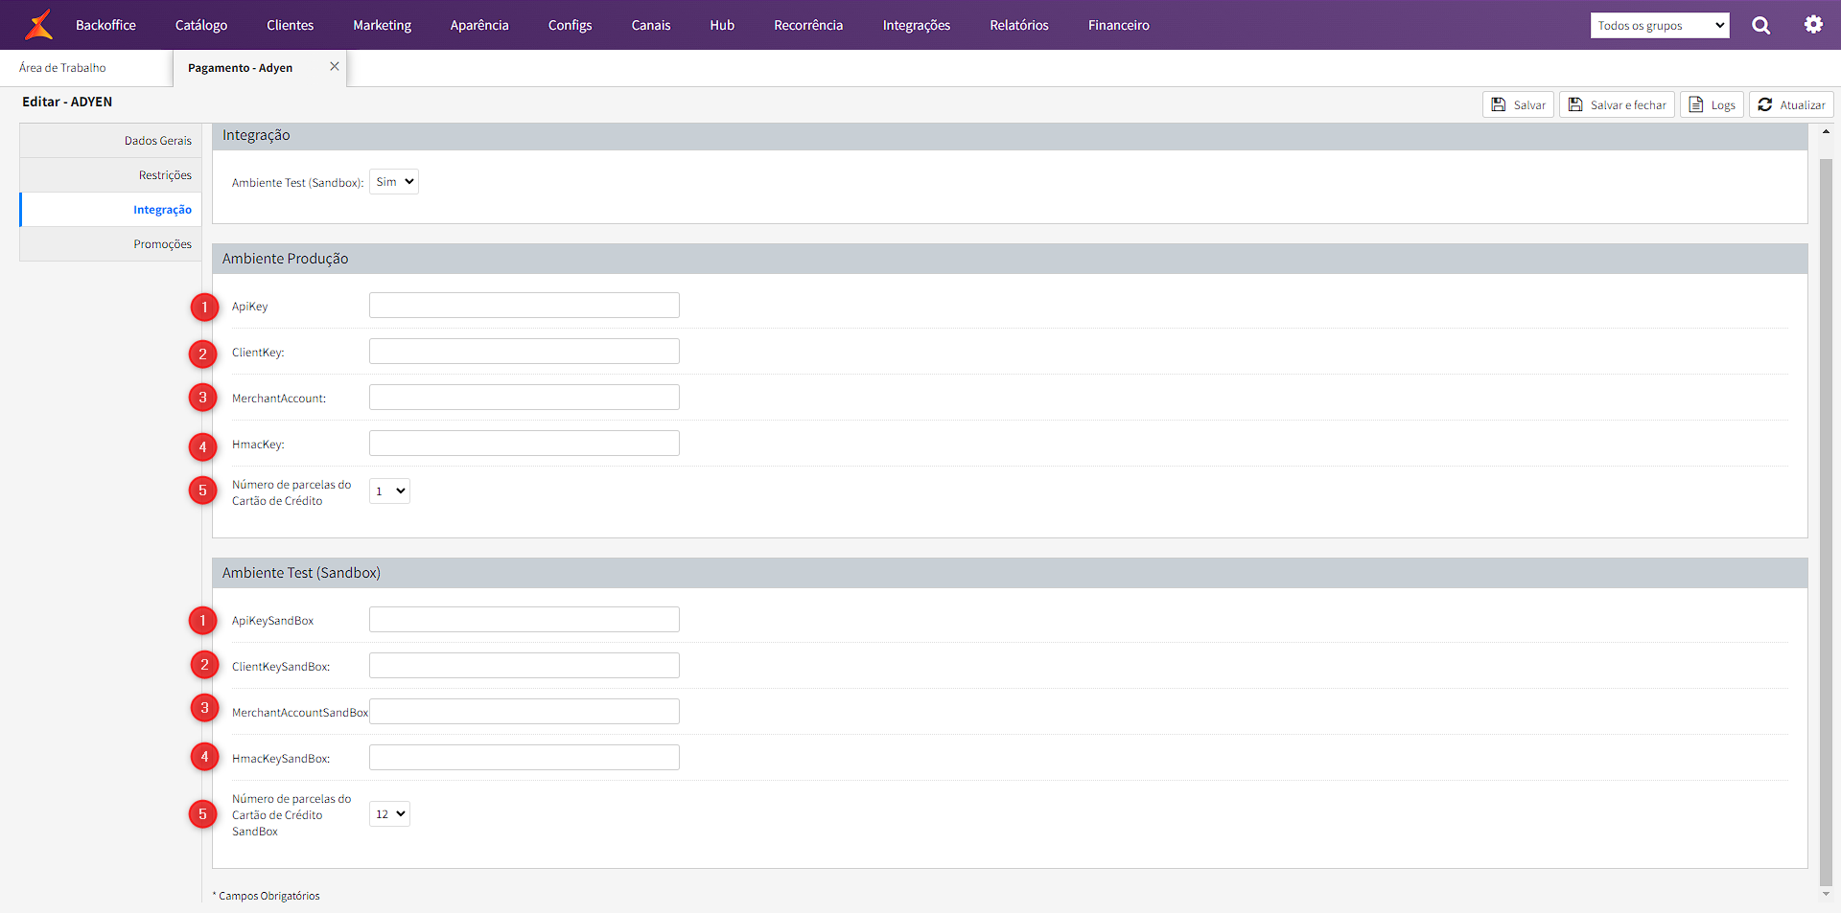The height and width of the screenshot is (913, 1841).
Task: Open production Número de parcelas dropdown
Action: coord(389,491)
